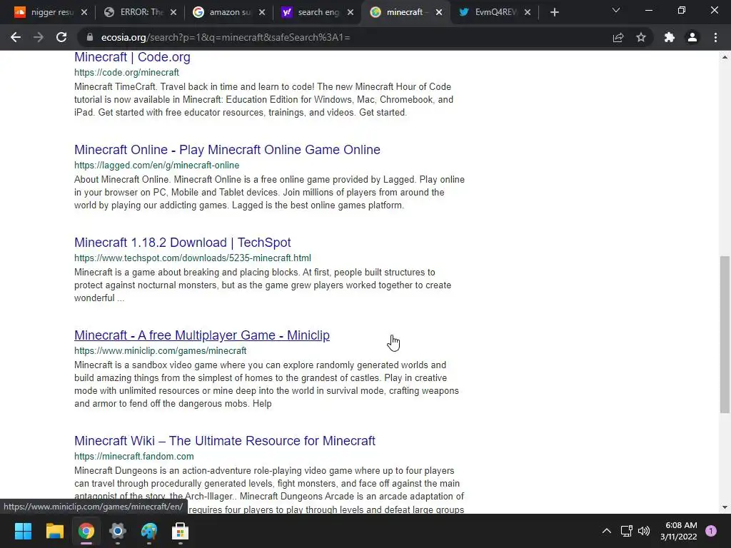Show hidden system tray icons chevron
The height and width of the screenshot is (548, 731).
607,531
